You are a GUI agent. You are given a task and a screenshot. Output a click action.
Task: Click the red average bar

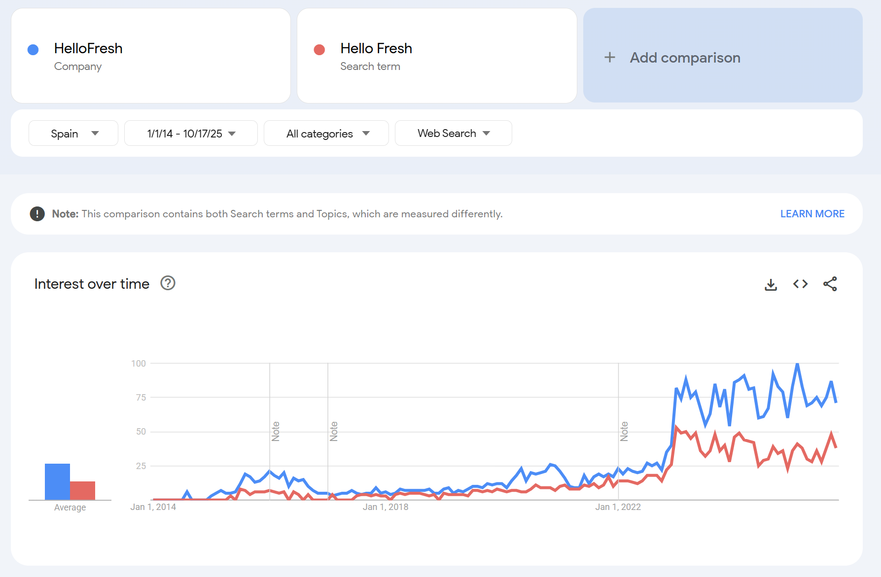click(x=82, y=490)
